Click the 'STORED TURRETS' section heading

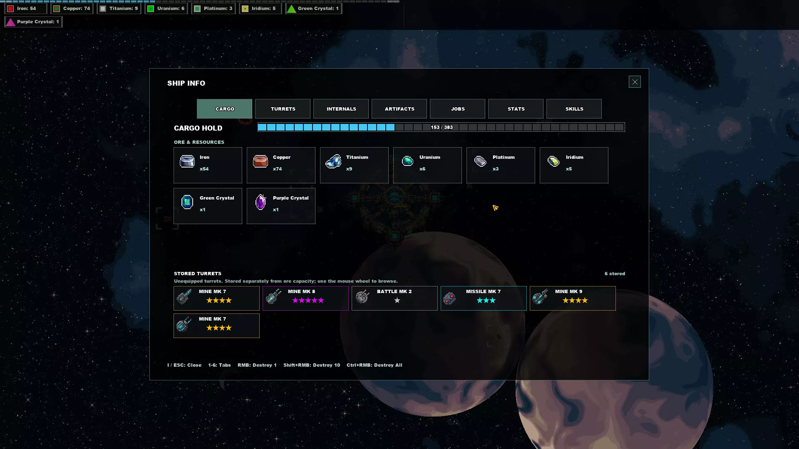tap(197, 274)
